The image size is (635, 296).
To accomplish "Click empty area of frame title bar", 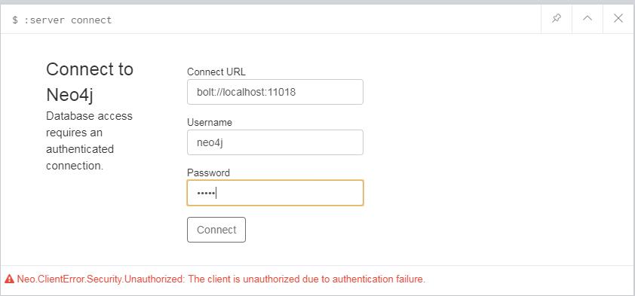I will 324,19.
